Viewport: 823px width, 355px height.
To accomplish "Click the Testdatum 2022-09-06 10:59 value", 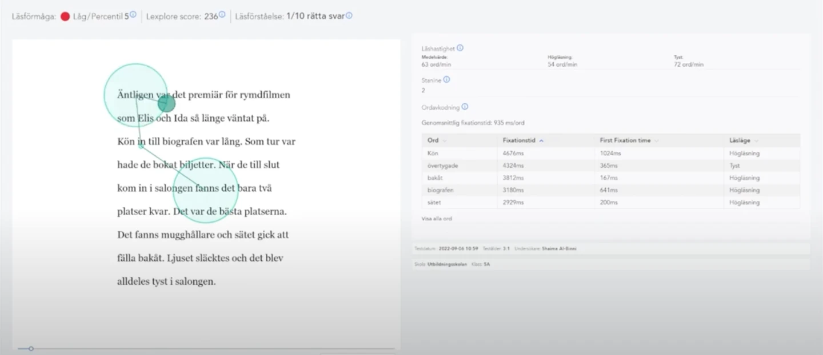I will [458, 249].
